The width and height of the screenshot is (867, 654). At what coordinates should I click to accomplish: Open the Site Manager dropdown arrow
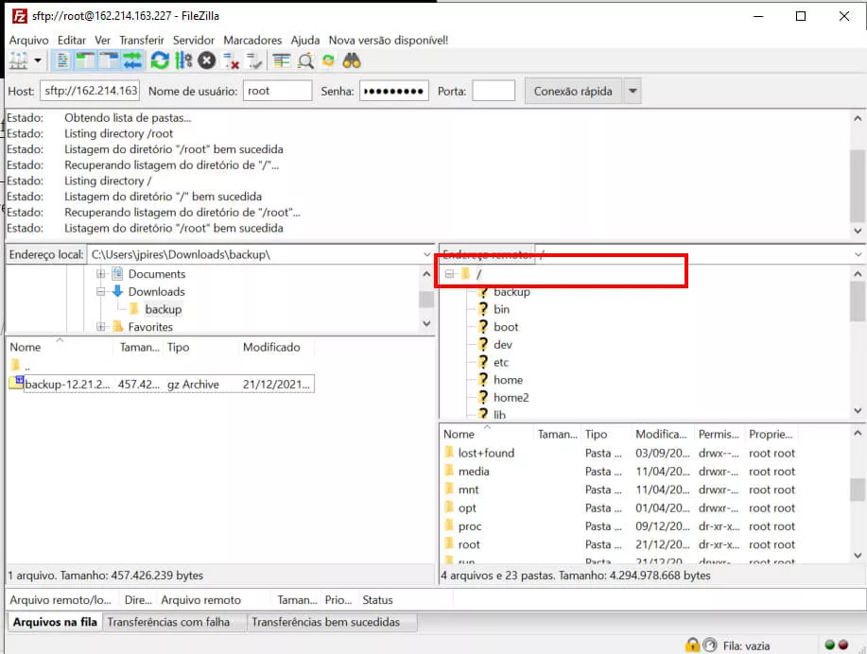pyautogui.click(x=38, y=60)
